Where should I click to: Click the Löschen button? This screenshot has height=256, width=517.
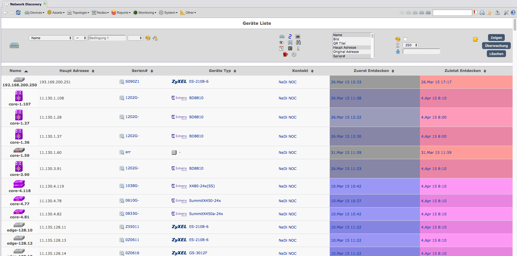tap(496, 54)
